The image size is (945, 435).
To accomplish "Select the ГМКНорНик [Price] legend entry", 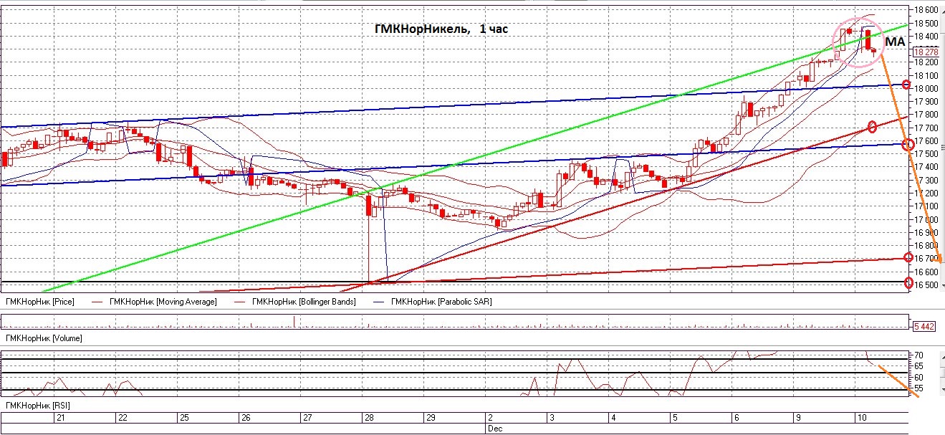I will (x=39, y=302).
